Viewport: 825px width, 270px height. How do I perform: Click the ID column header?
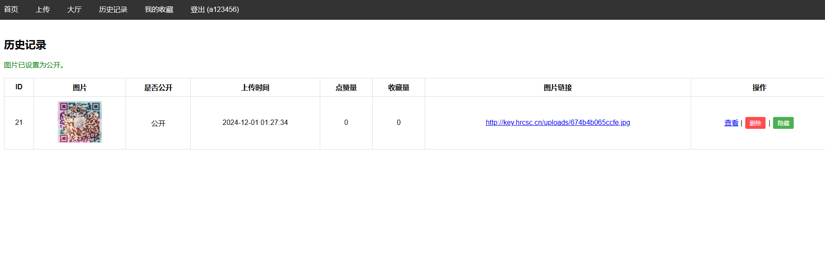19,87
